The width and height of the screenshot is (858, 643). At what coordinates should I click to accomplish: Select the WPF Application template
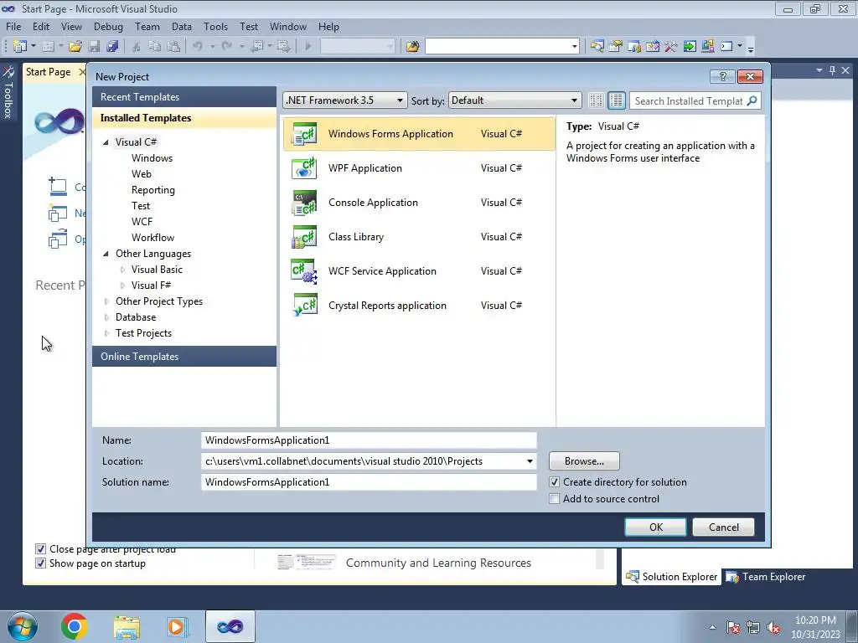(419, 168)
